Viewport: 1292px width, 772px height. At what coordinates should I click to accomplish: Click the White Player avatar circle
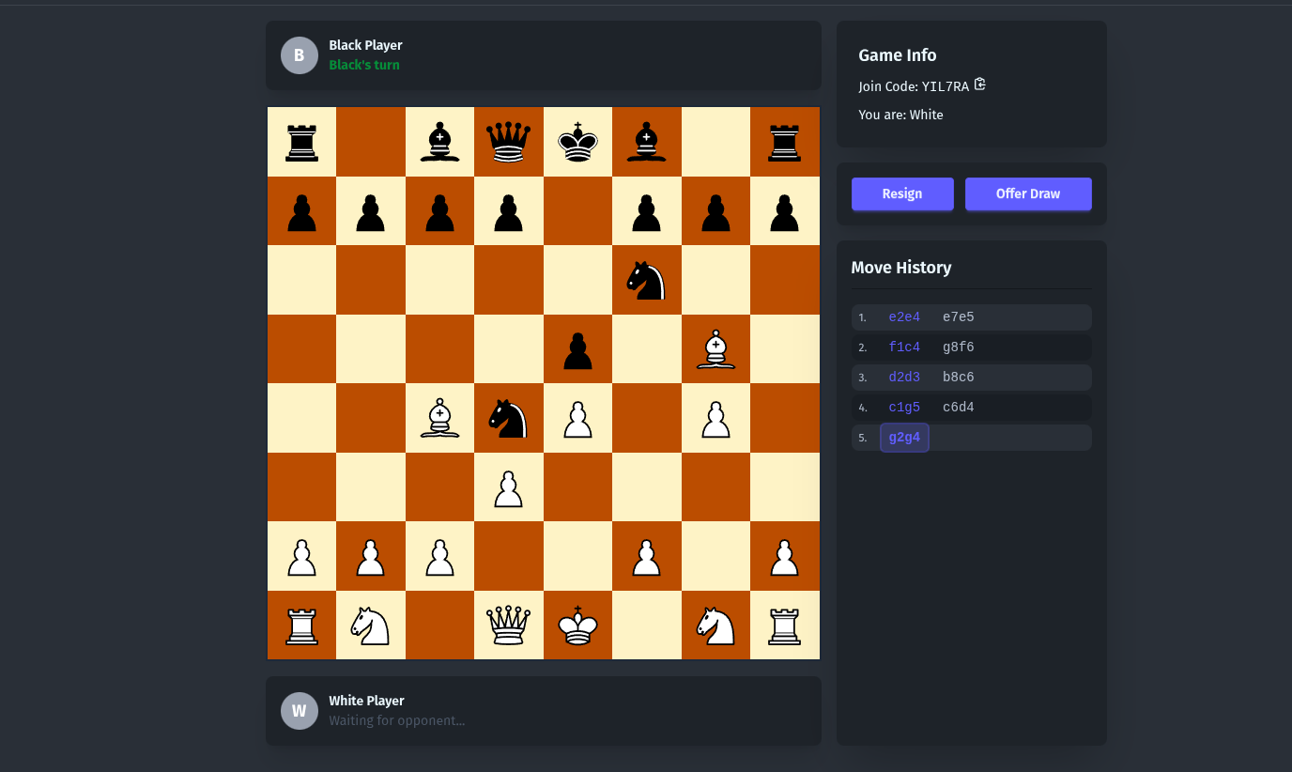tap(299, 711)
